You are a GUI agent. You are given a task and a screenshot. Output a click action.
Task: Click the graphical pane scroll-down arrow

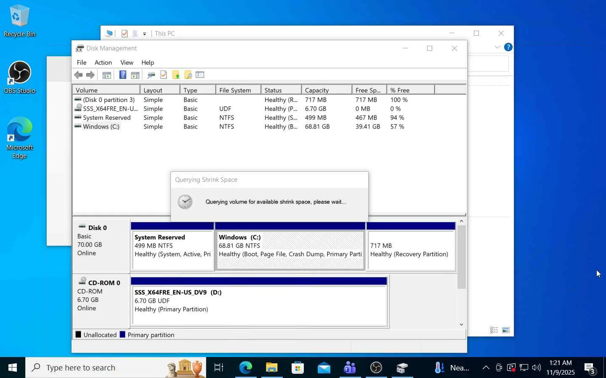tap(462, 324)
